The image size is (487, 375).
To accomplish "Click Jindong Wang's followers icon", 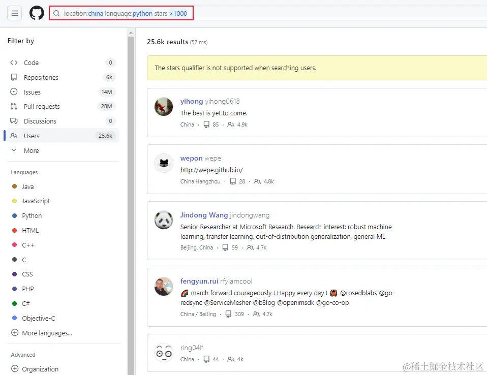I will coord(250,247).
